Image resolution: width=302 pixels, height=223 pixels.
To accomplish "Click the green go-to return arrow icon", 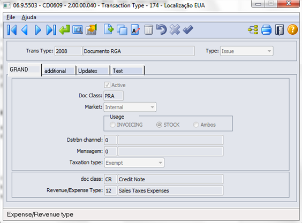I will pos(64,30).
